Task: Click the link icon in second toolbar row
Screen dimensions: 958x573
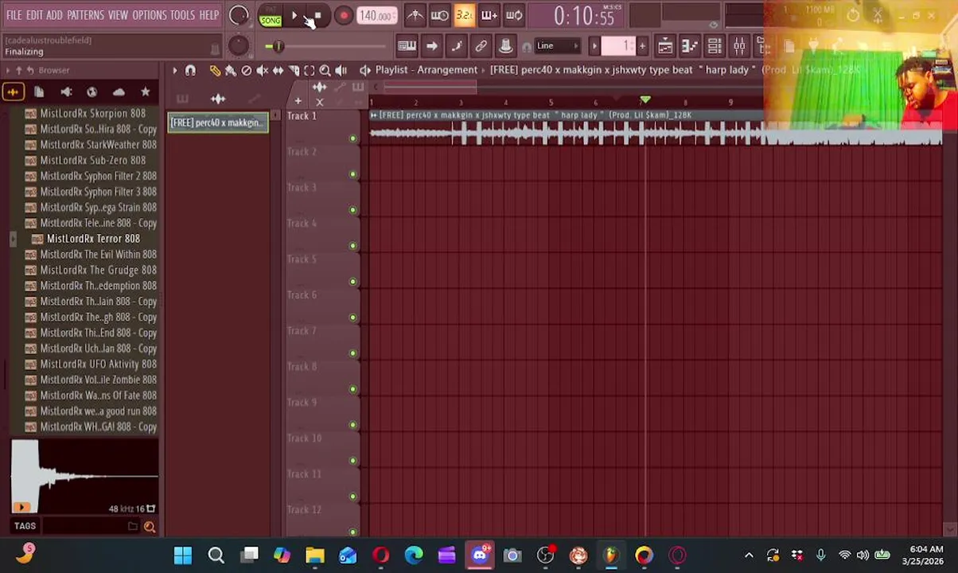Action: (481, 46)
